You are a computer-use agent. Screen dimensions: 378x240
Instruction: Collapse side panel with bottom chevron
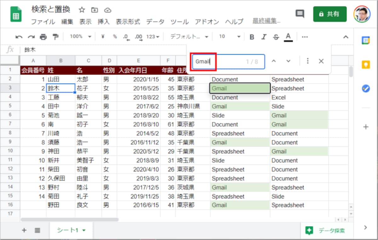(x=365, y=227)
